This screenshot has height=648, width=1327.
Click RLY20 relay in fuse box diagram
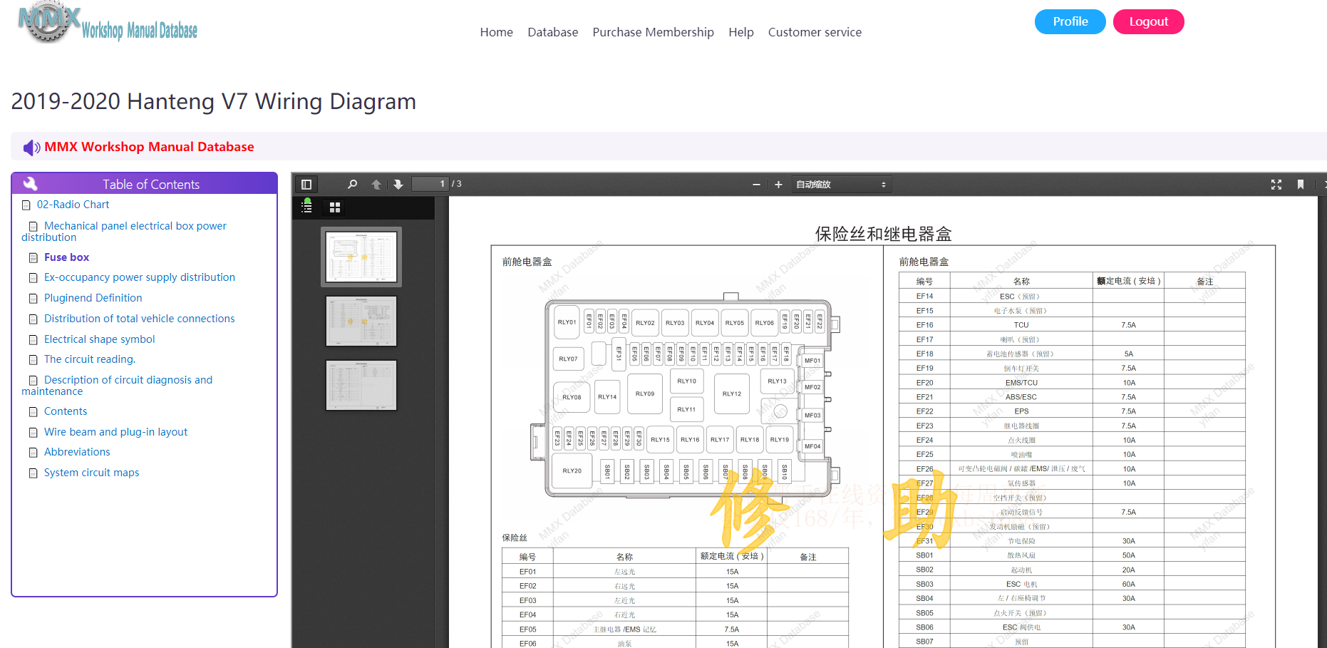click(572, 471)
